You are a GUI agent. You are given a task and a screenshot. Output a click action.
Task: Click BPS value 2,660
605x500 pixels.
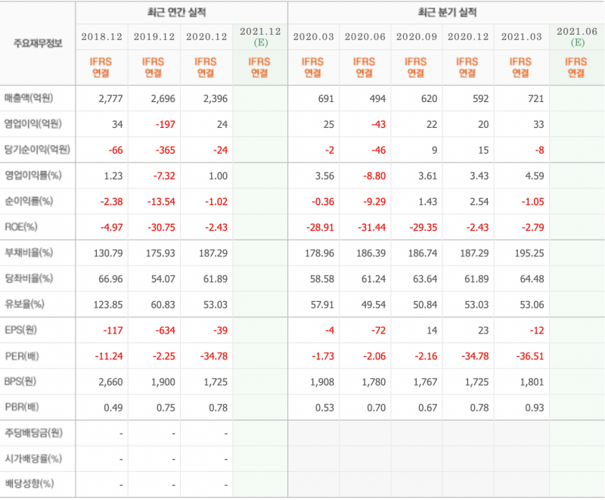pyautogui.click(x=110, y=382)
